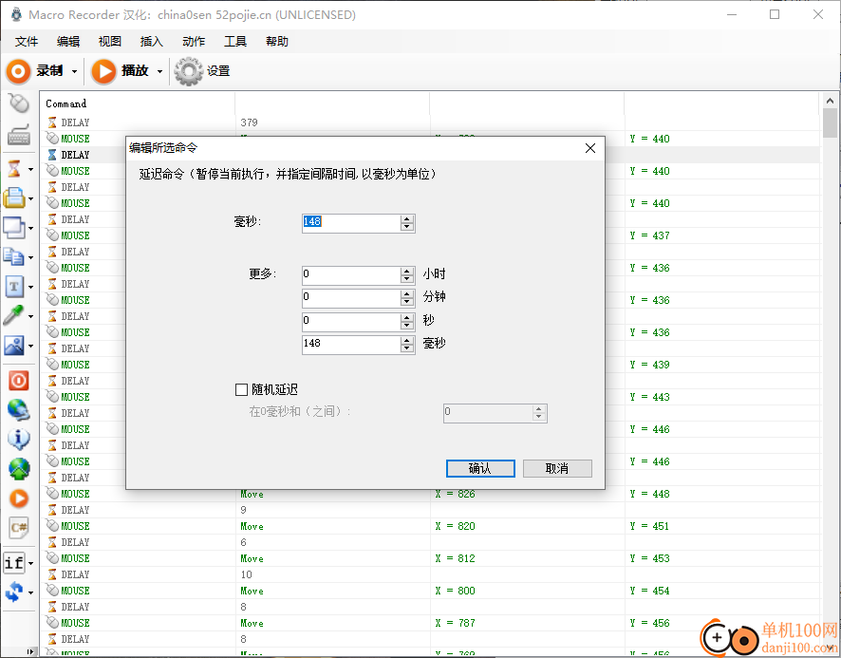Viewport: 841px width, 658px height.
Task: Click the globe open-website sidebar icon
Action: 19,410
